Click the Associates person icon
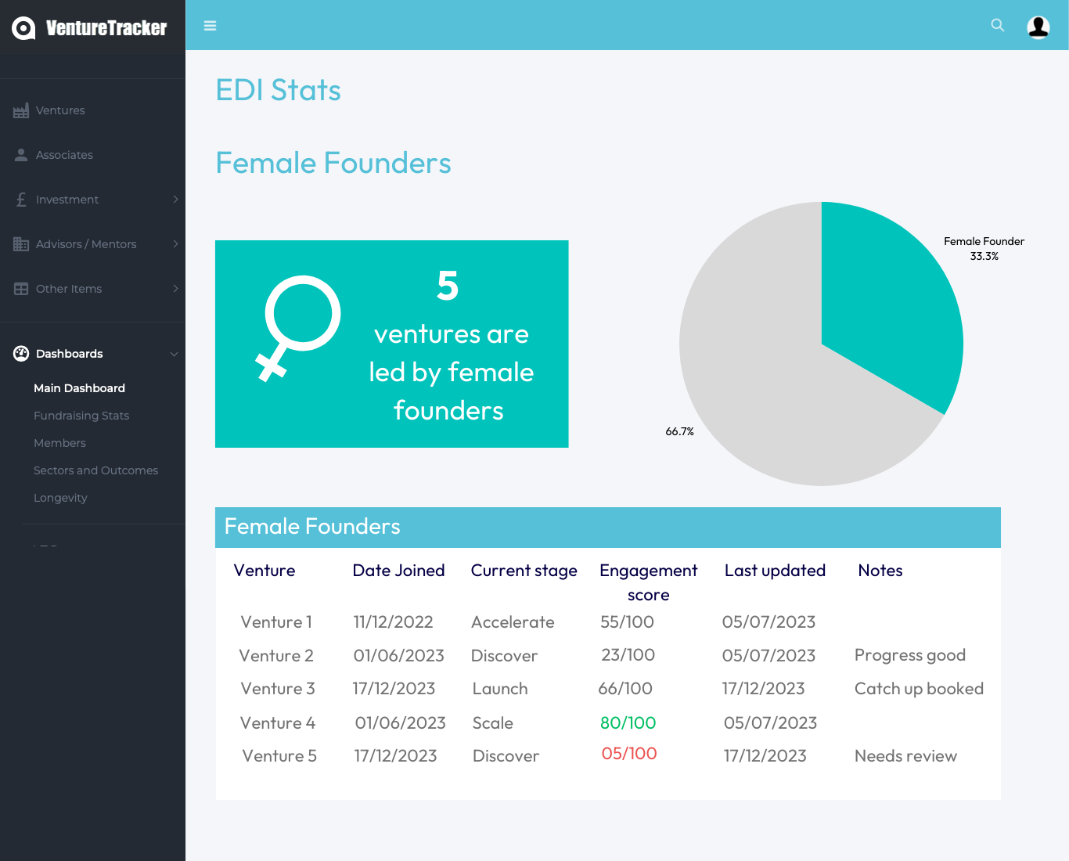Image resolution: width=1069 pixels, height=861 pixels. click(x=21, y=155)
